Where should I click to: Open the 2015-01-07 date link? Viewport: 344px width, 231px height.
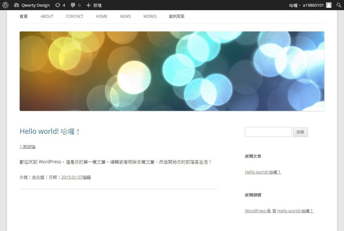[x=72, y=177]
